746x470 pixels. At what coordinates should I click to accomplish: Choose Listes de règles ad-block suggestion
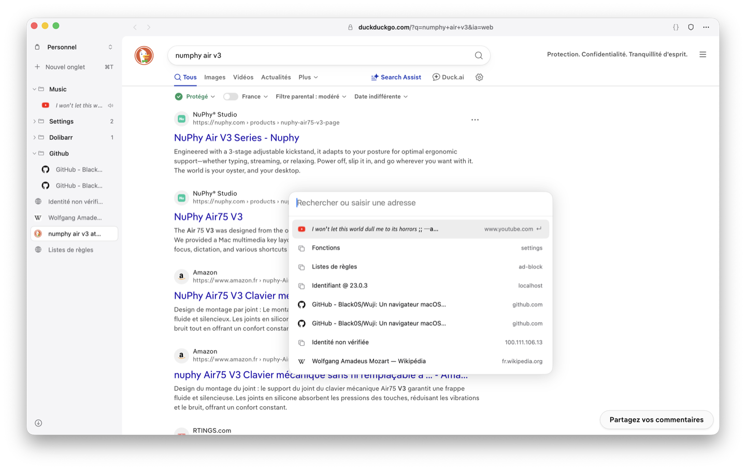pos(421,267)
